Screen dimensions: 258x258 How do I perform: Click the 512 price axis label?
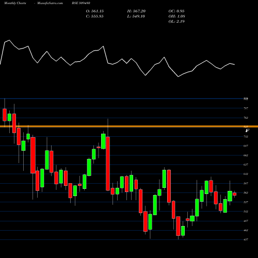pos(246,212)
